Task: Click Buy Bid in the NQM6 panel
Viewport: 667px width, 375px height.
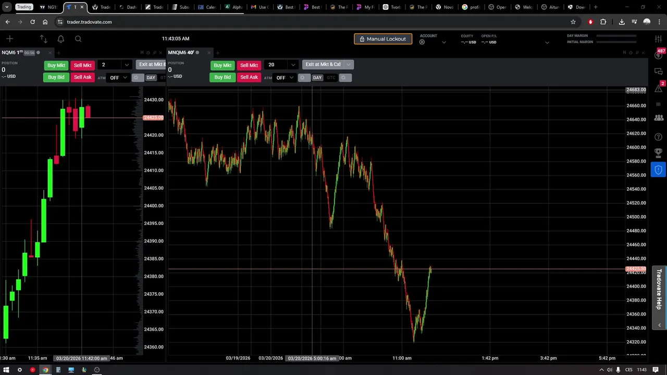Action: [x=56, y=77]
